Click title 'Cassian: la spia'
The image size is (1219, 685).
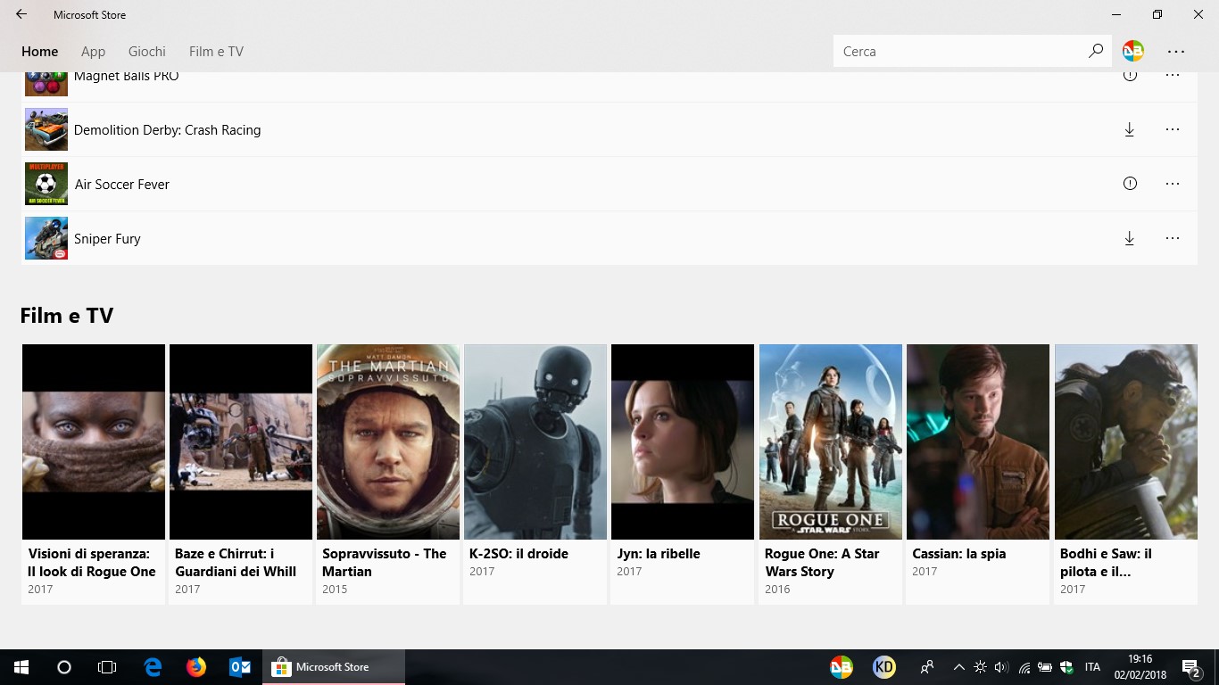(959, 554)
